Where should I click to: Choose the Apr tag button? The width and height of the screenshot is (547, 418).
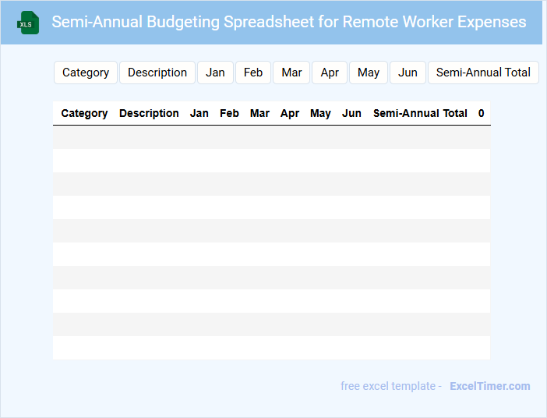click(330, 73)
